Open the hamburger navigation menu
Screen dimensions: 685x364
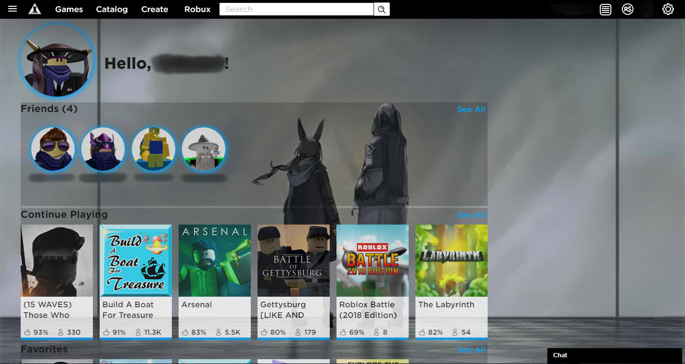[12, 9]
